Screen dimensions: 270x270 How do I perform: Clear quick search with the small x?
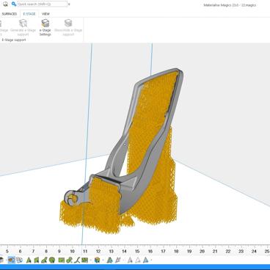(69, 4)
